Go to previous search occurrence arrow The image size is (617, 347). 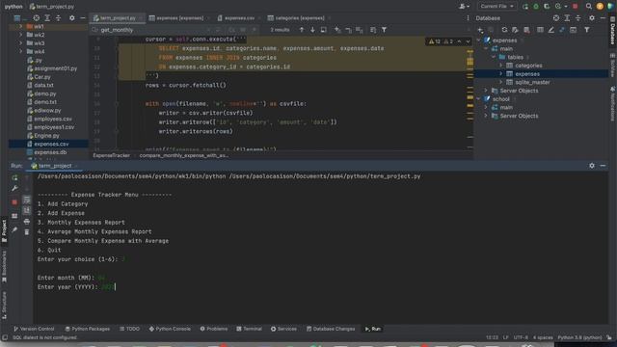[302, 30]
